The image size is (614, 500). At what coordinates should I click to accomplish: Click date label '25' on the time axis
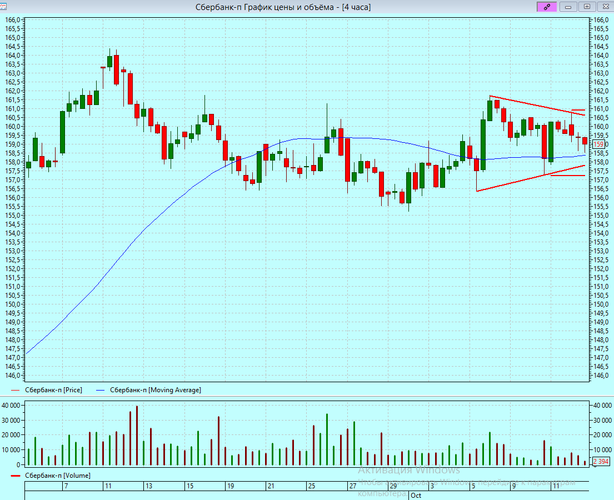coord(312,486)
